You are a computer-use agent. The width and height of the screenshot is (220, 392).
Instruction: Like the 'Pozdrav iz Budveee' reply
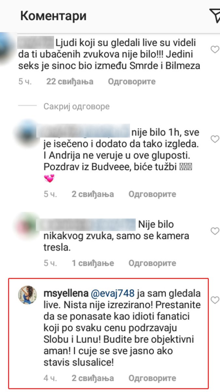tap(215, 139)
